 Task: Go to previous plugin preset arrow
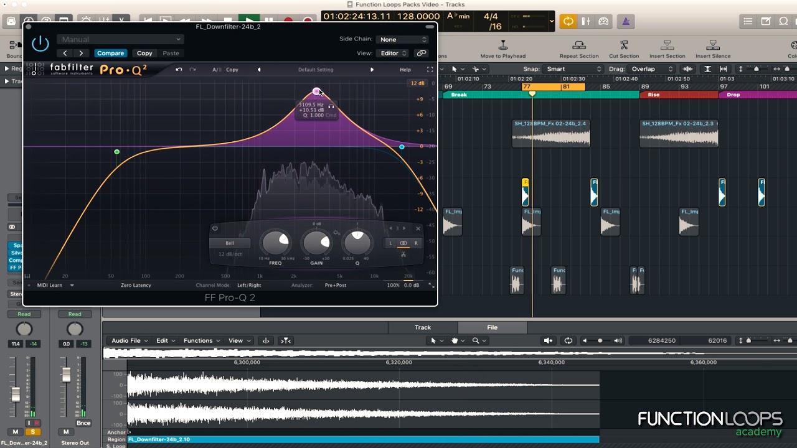tap(65, 54)
